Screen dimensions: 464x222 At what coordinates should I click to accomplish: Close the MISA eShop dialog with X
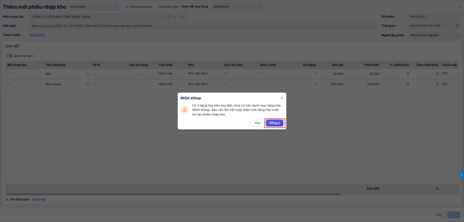coord(282,98)
